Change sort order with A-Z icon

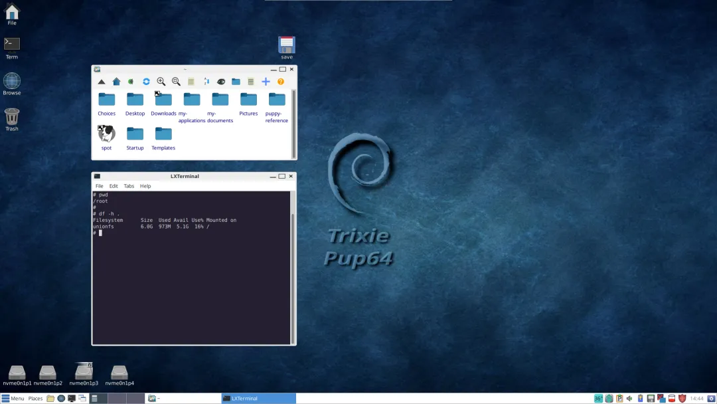pos(206,82)
